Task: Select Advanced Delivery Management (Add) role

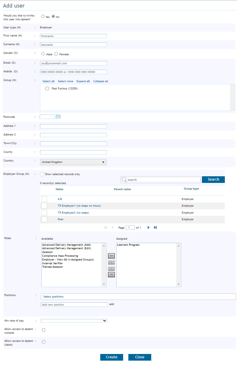Action: tap(66, 245)
